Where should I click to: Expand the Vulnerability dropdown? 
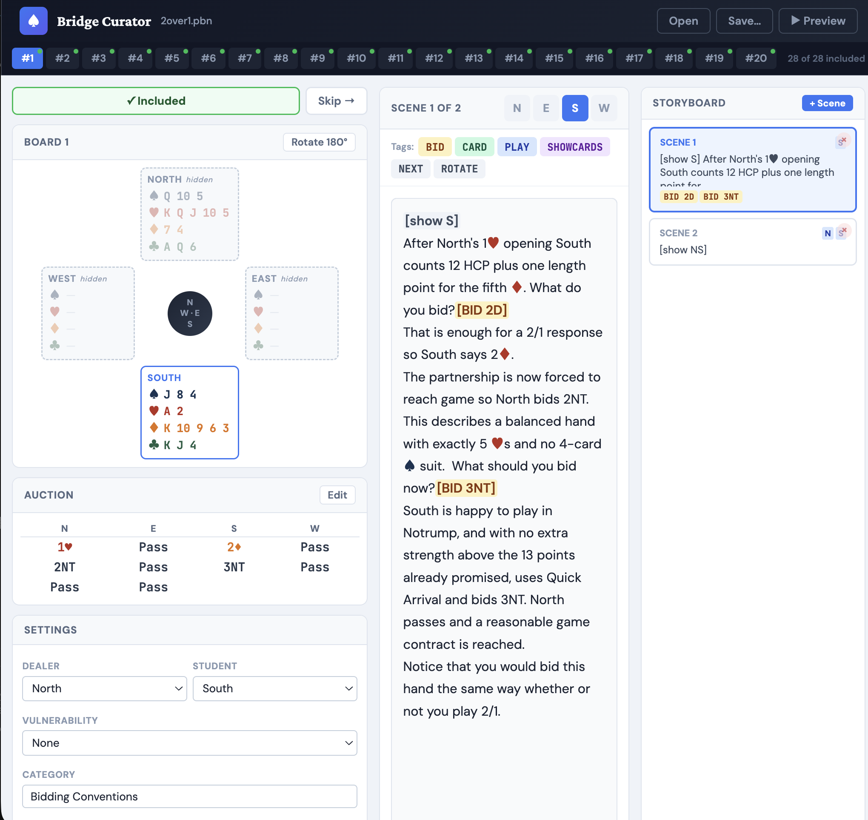(x=190, y=743)
